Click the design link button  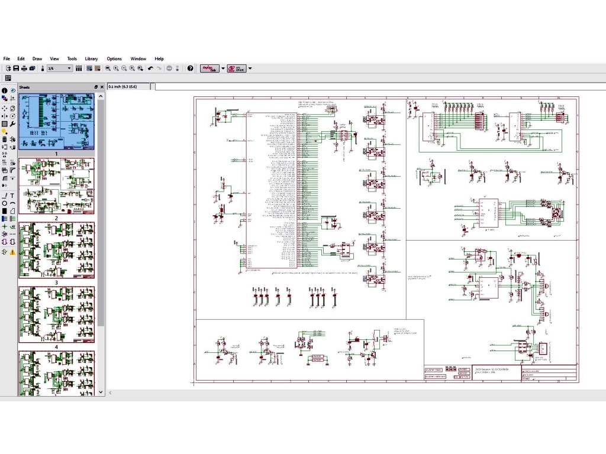pyautogui.click(x=209, y=69)
